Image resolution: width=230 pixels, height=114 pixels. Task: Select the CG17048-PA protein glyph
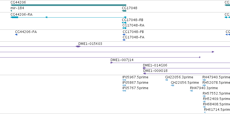point(124,40)
